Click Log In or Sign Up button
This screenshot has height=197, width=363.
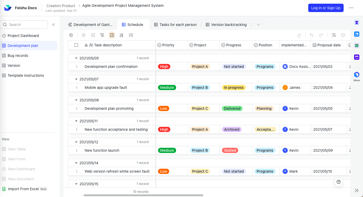tap(326, 8)
